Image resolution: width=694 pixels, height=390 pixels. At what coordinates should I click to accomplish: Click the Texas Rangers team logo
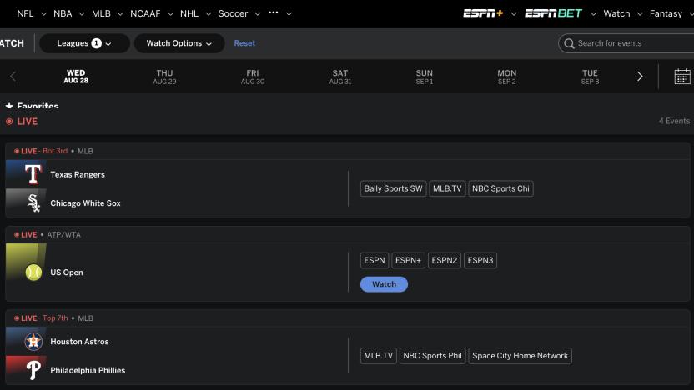[33, 174]
